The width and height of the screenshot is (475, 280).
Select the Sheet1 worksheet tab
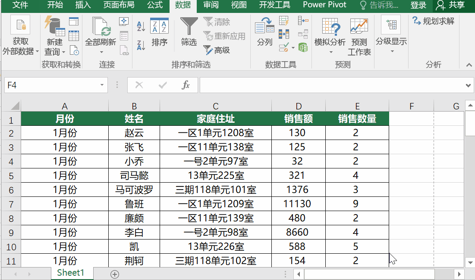pos(72,273)
